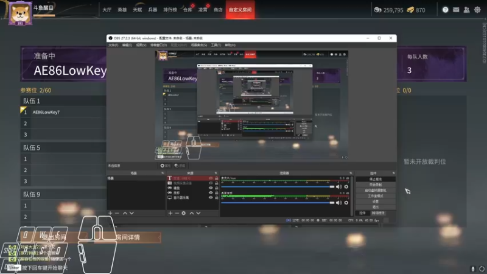Viewport: 487px width, 274px height.
Task: Open the 停靠窗口(D) menu in OBS
Action: (158, 45)
